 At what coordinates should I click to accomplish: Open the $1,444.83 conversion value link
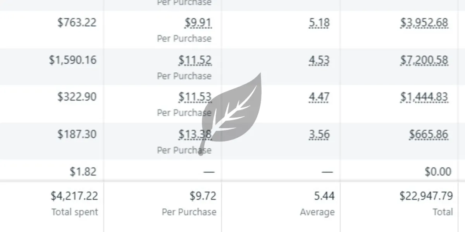coord(424,97)
